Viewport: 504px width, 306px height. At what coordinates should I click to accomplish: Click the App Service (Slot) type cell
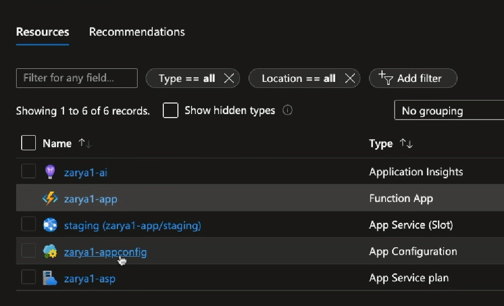point(411,225)
